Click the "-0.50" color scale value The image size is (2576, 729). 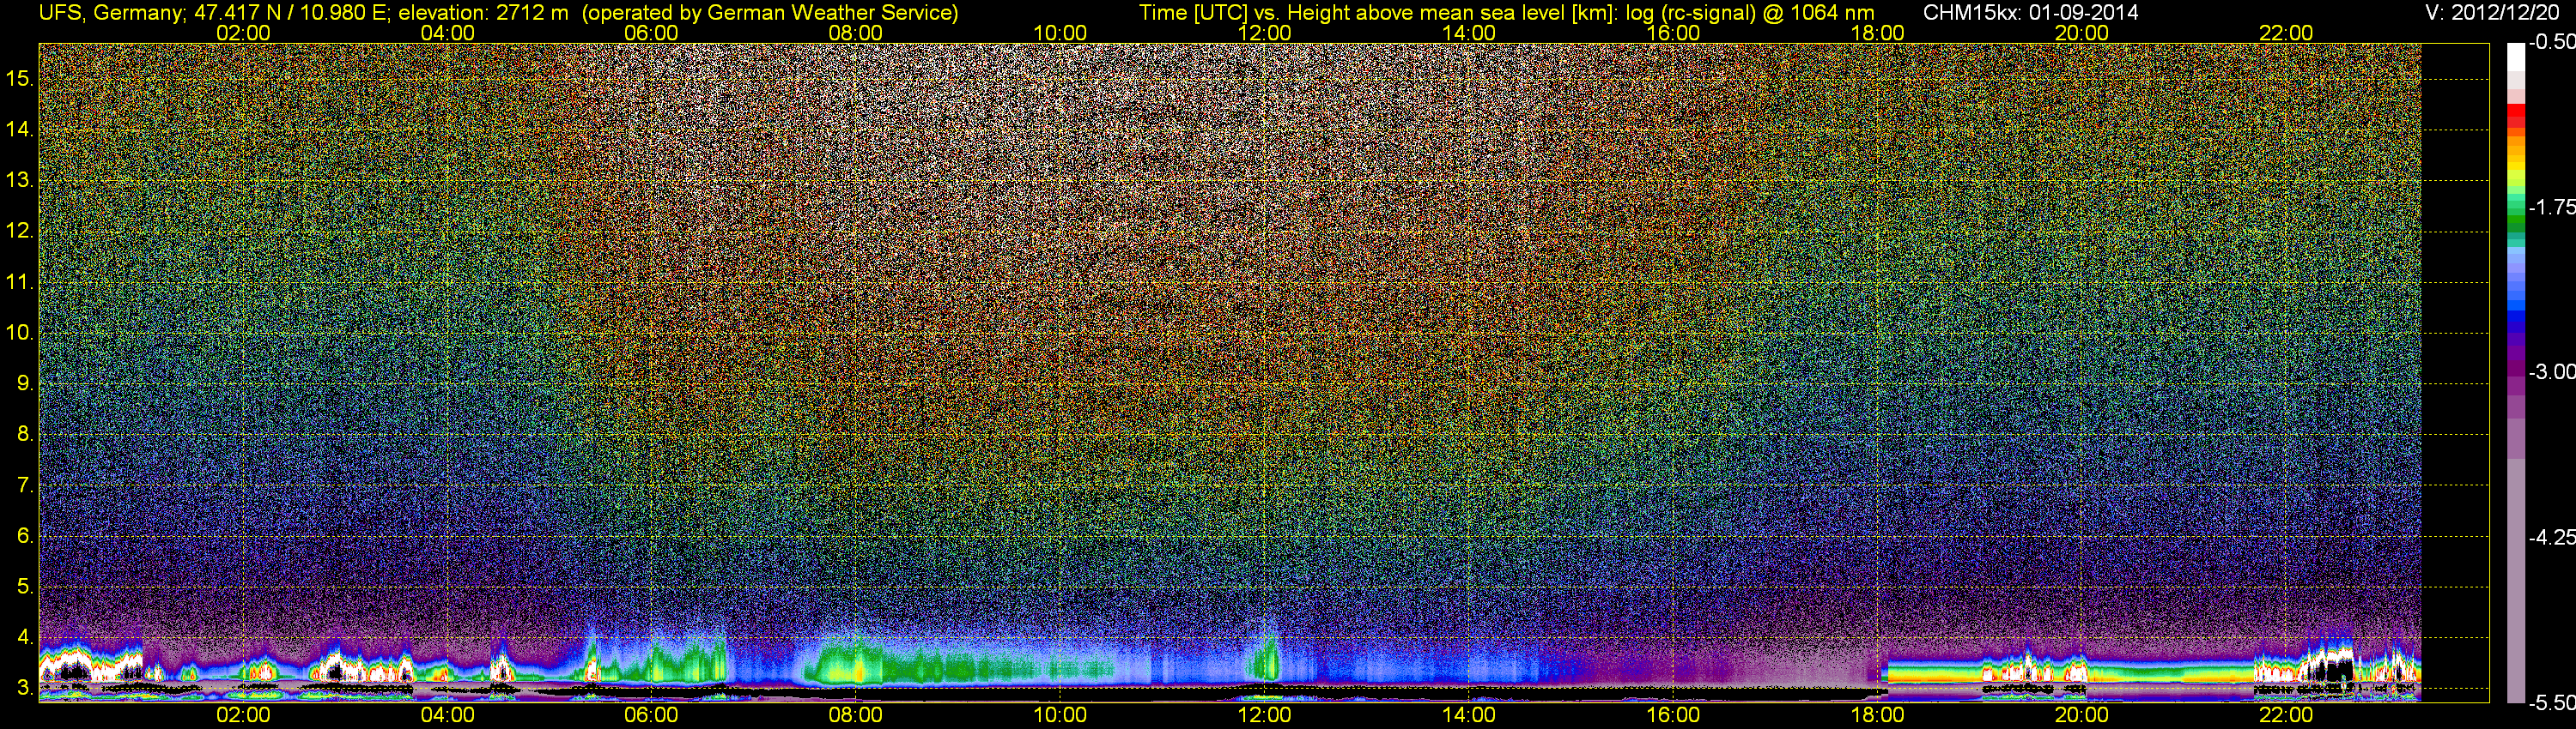pyautogui.click(x=2551, y=42)
